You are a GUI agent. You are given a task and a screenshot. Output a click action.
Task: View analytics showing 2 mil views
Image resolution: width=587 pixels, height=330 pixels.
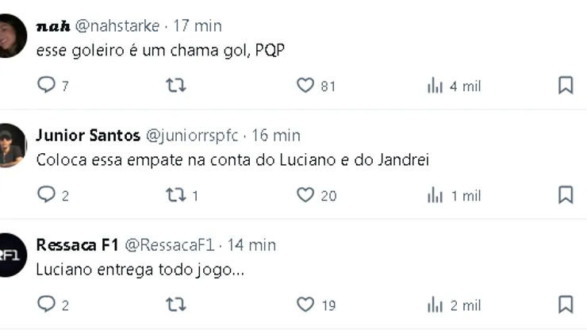(x=435, y=305)
